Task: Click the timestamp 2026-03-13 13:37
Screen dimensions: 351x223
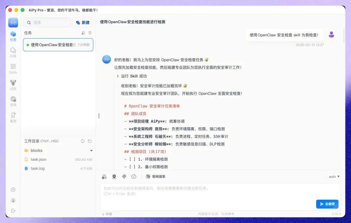Action: coord(310,45)
